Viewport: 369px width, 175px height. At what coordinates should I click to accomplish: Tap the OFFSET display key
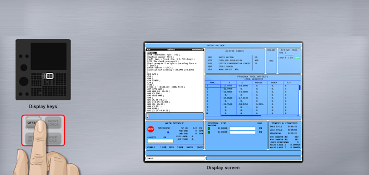click(33, 123)
